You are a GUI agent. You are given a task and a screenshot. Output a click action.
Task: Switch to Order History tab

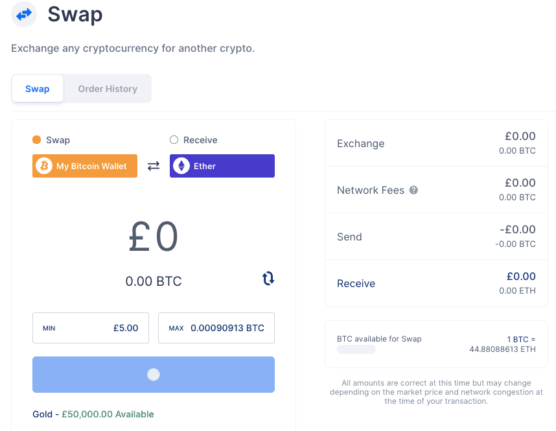[108, 89]
